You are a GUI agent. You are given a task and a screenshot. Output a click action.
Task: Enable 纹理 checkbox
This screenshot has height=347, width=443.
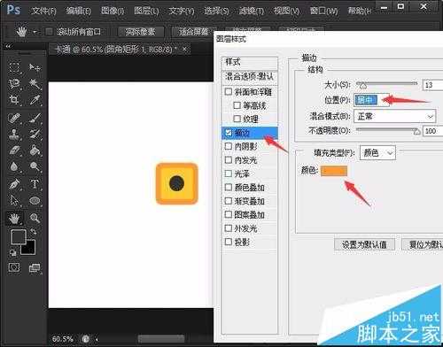click(237, 119)
